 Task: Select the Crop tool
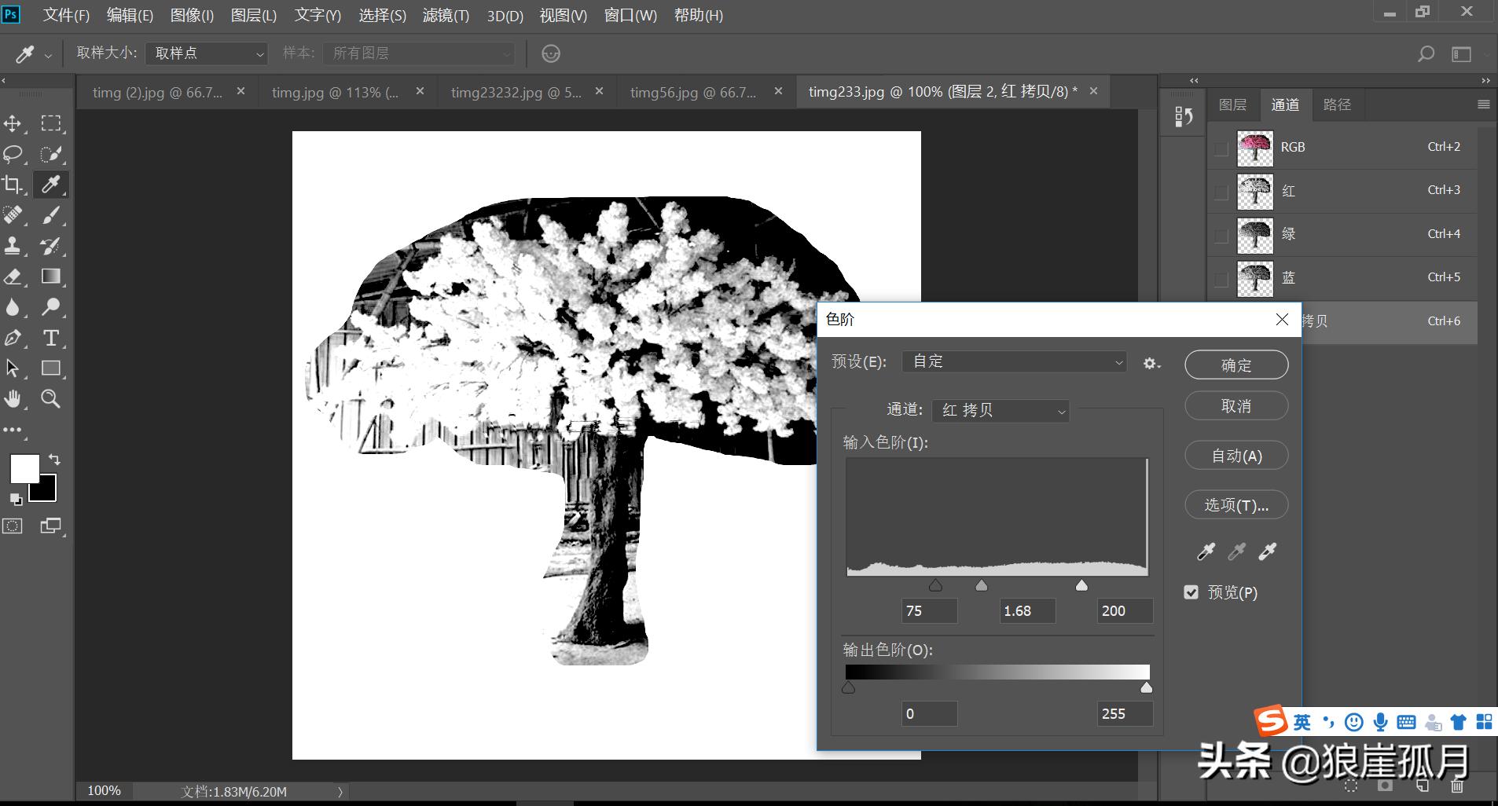13,185
